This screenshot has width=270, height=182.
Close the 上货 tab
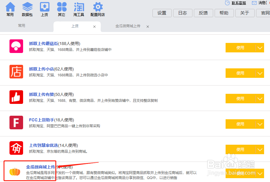click(94, 27)
